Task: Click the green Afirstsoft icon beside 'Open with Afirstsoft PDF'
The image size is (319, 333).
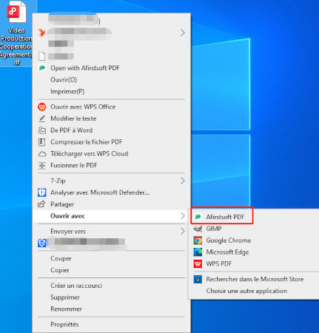Action: point(42,68)
